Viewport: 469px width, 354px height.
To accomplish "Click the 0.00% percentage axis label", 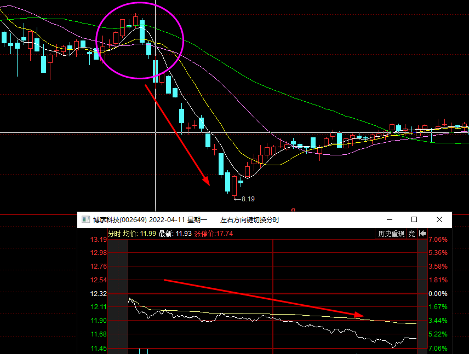I will pyautogui.click(x=438, y=294).
